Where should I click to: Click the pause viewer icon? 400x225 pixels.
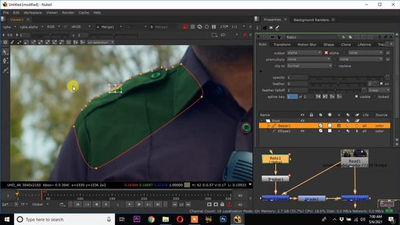coord(214,27)
